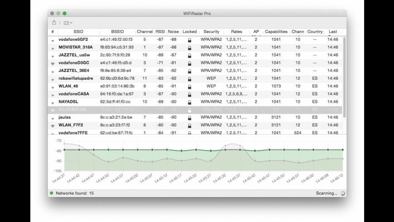Select the vodafoneD3GC network name

pyautogui.click(x=74, y=63)
